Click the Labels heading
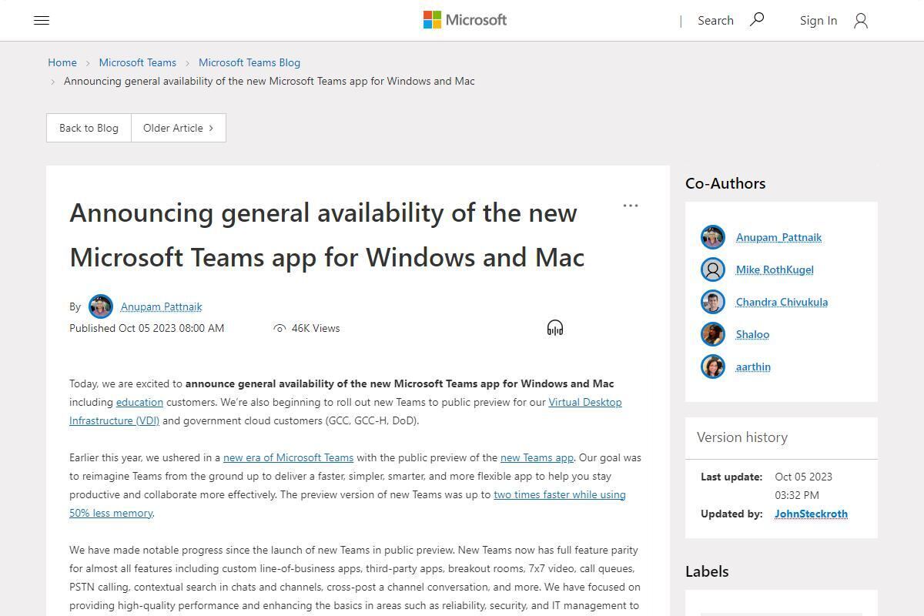924x616 pixels. 707,571
